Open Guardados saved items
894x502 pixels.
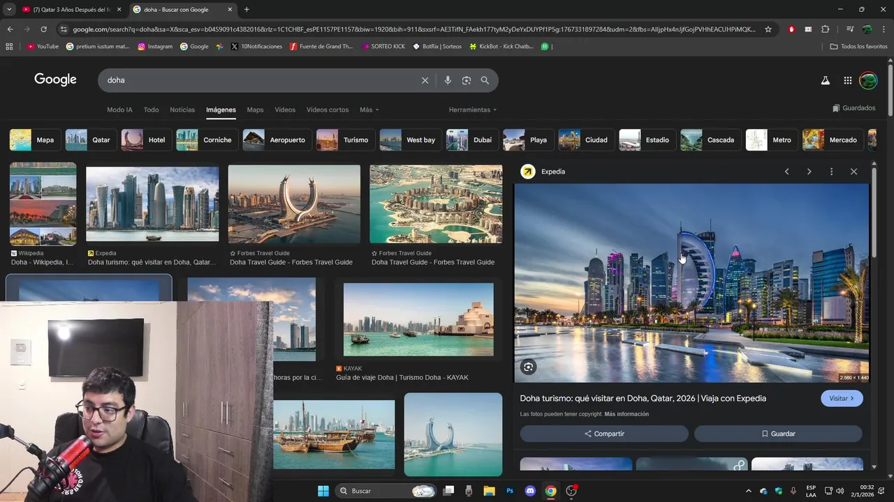[853, 108]
